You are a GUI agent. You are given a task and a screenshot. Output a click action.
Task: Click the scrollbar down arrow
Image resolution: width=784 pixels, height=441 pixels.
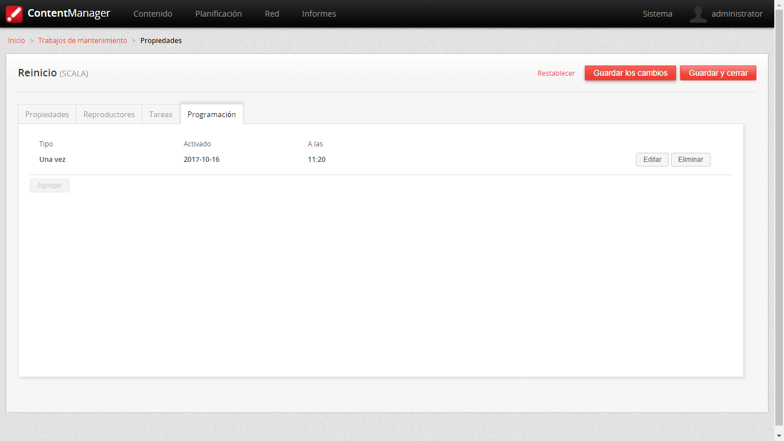779,436
